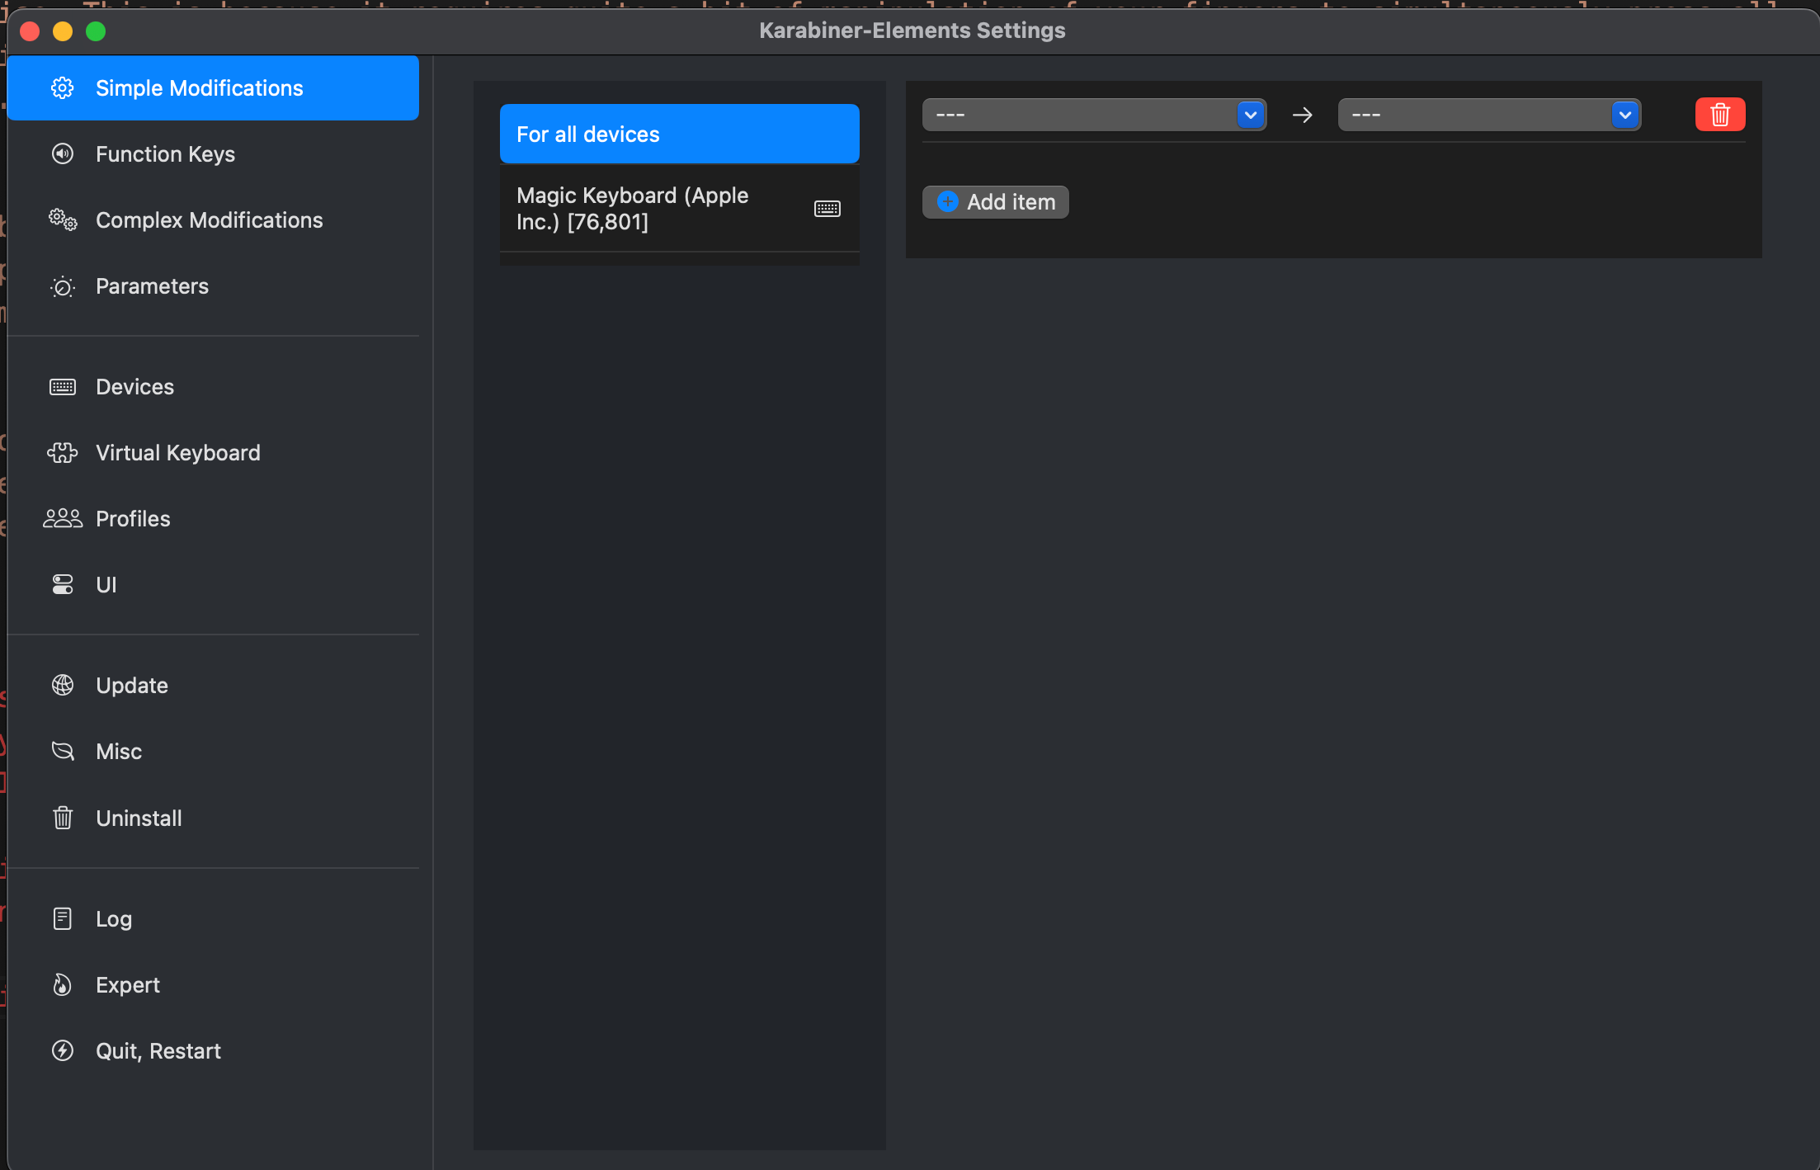This screenshot has width=1820, height=1170.
Task: Minimize the window with yellow button
Action: click(63, 31)
